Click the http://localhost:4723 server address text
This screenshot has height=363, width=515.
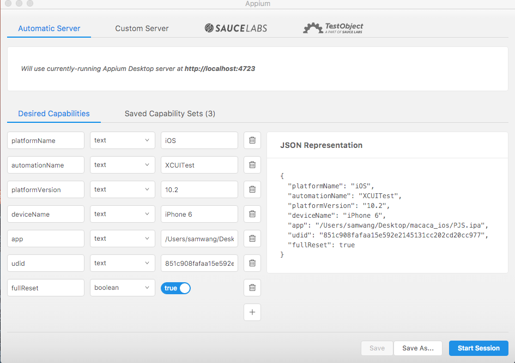point(220,68)
